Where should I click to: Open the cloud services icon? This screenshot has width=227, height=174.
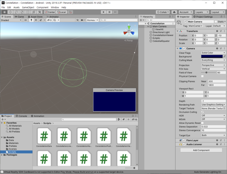coord(174,12)
